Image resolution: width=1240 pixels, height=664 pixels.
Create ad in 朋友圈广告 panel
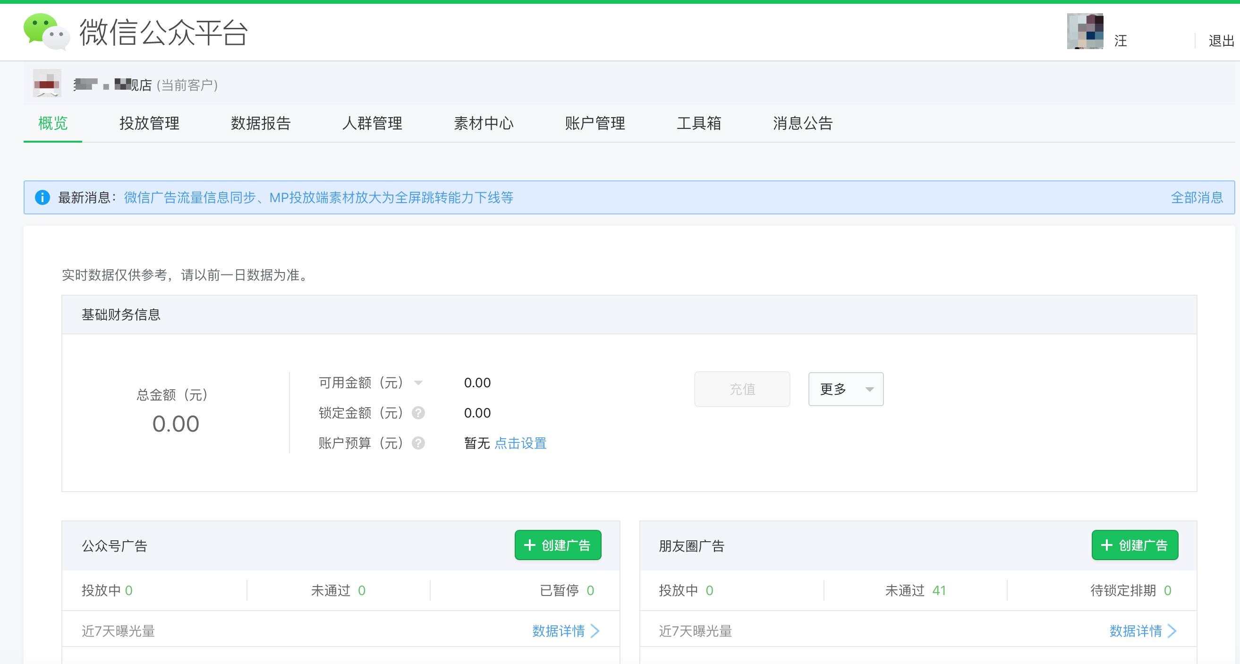coord(1135,545)
